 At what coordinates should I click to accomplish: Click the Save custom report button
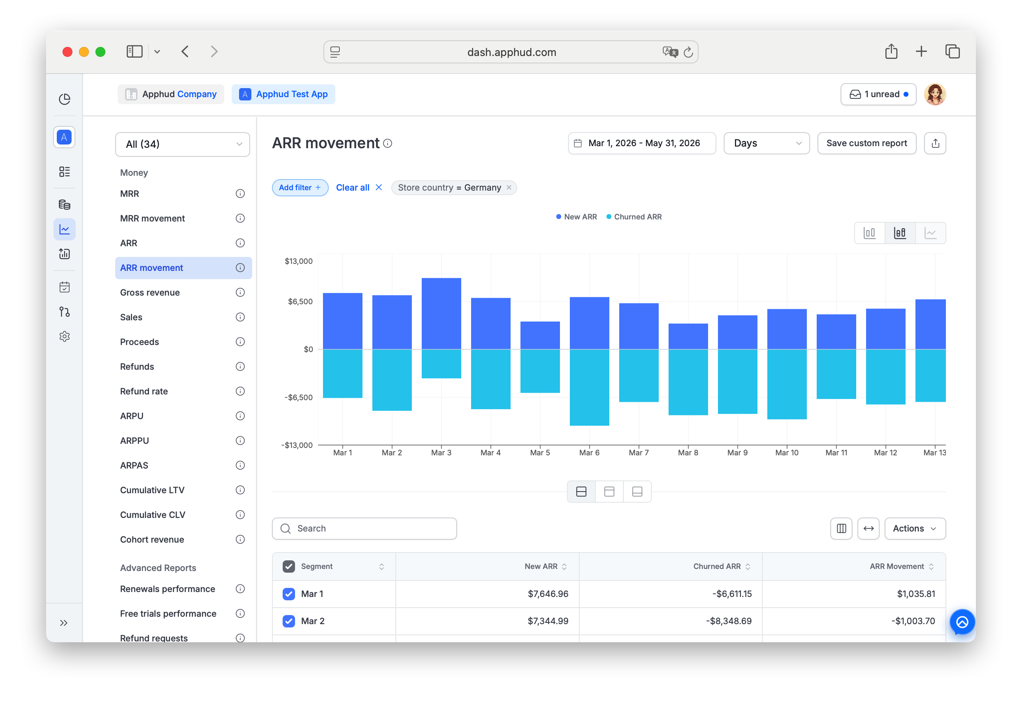(x=866, y=143)
